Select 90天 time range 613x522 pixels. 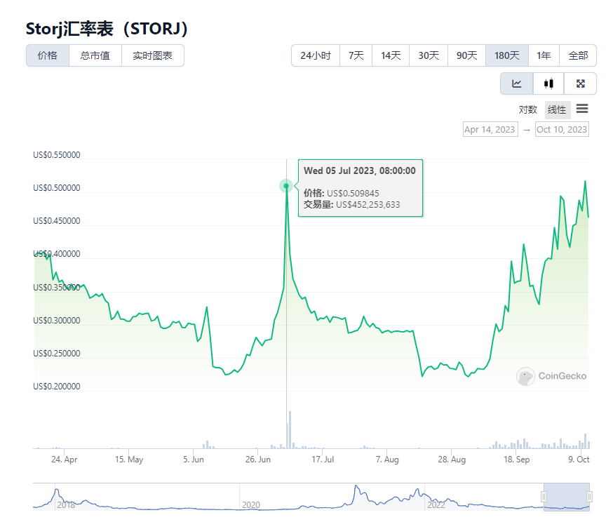pos(466,55)
